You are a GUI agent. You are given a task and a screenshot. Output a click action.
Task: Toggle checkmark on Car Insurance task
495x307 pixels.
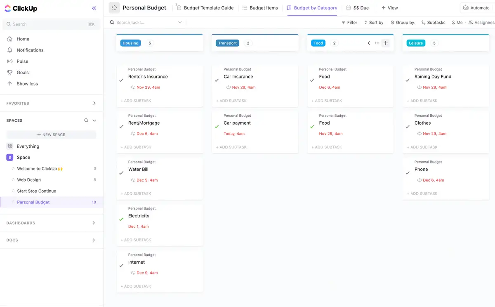coord(217,80)
